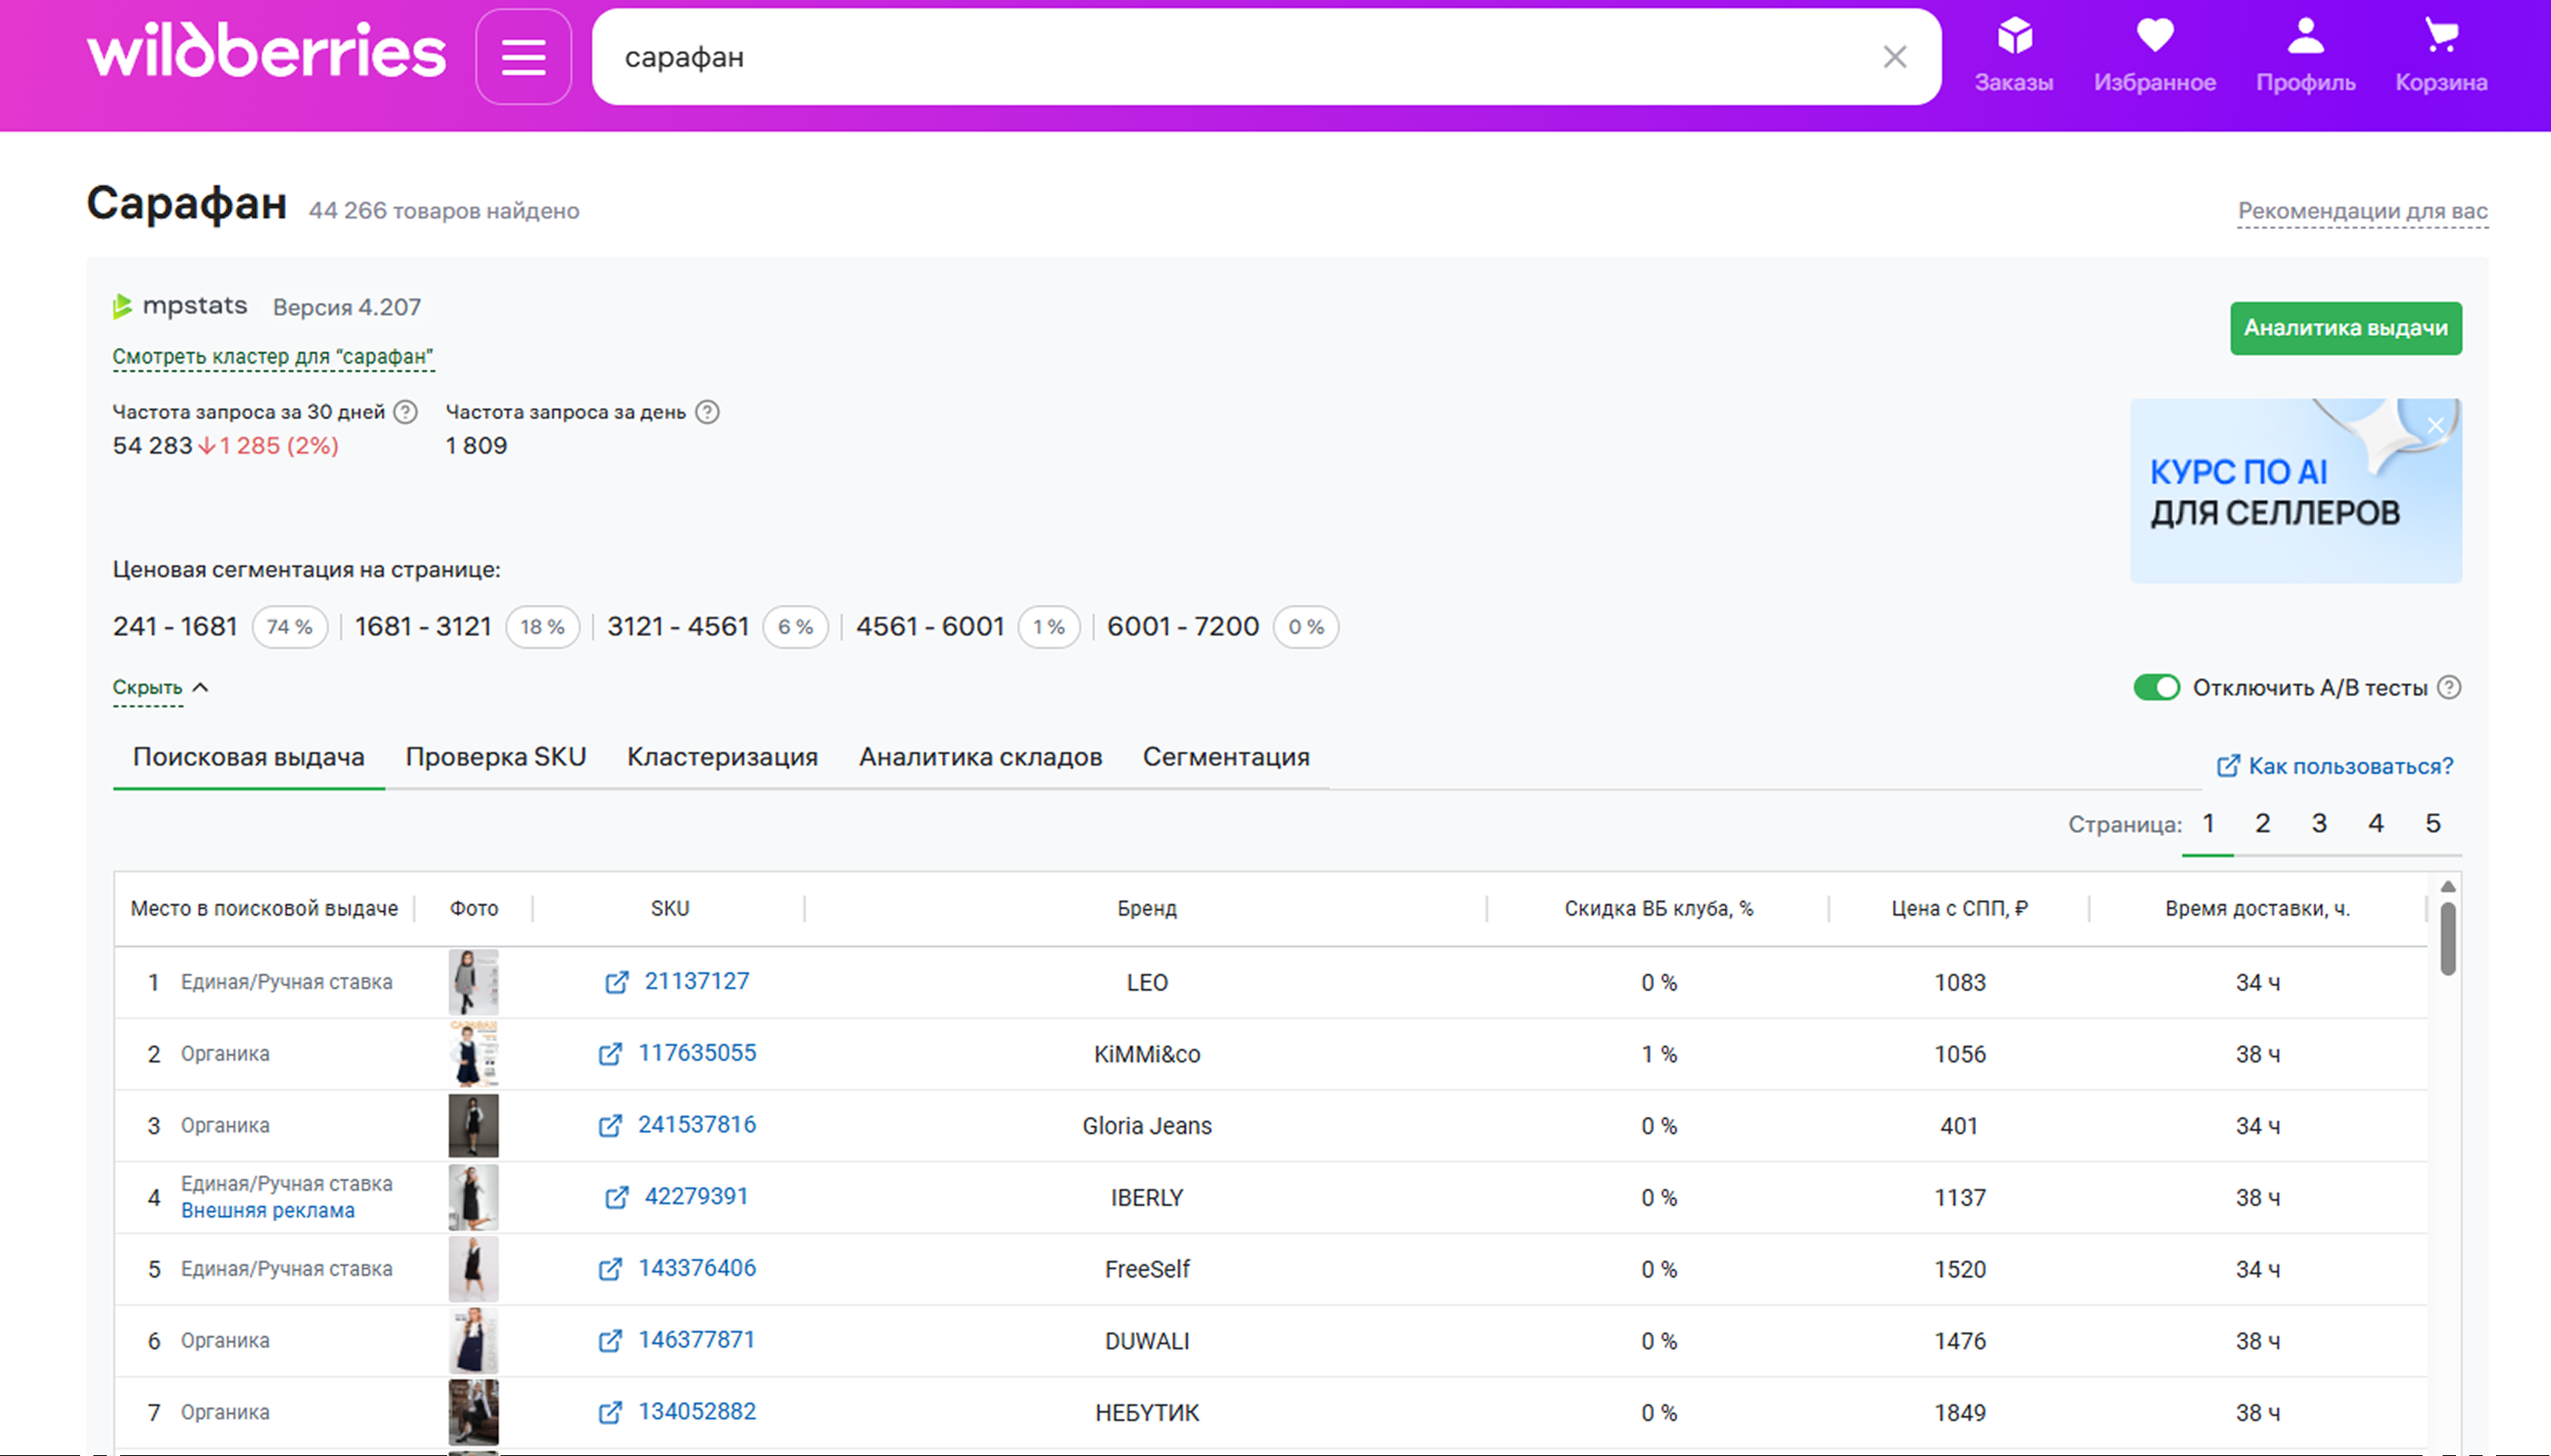Open product photo thumbnail for НЕБУТИК row
This screenshot has height=1456, width=2551.
(x=473, y=1412)
